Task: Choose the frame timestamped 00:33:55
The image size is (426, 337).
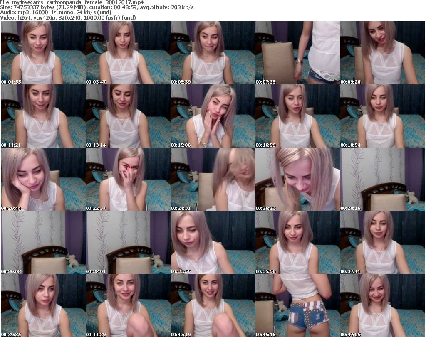Action: click(213, 242)
